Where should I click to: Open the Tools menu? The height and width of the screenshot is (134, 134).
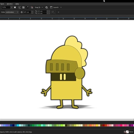pos(2,4)
